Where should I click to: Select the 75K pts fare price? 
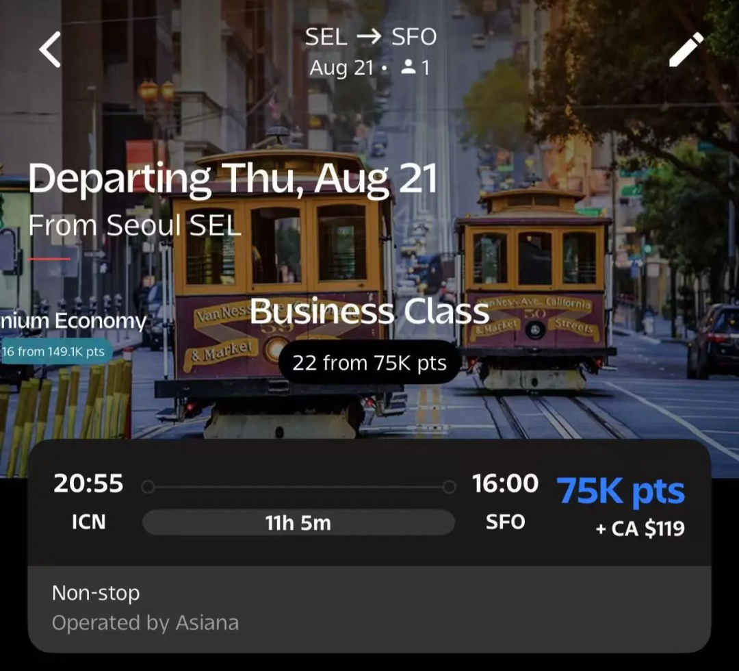pyautogui.click(x=620, y=491)
